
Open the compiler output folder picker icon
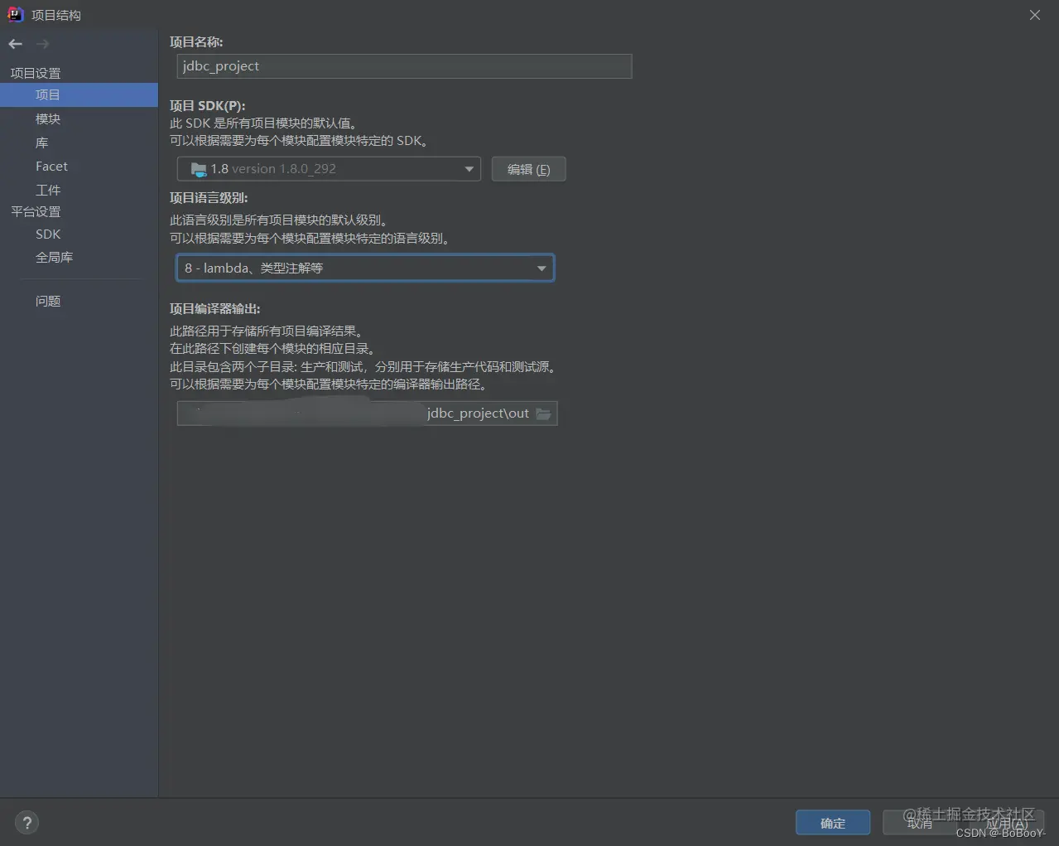point(543,413)
